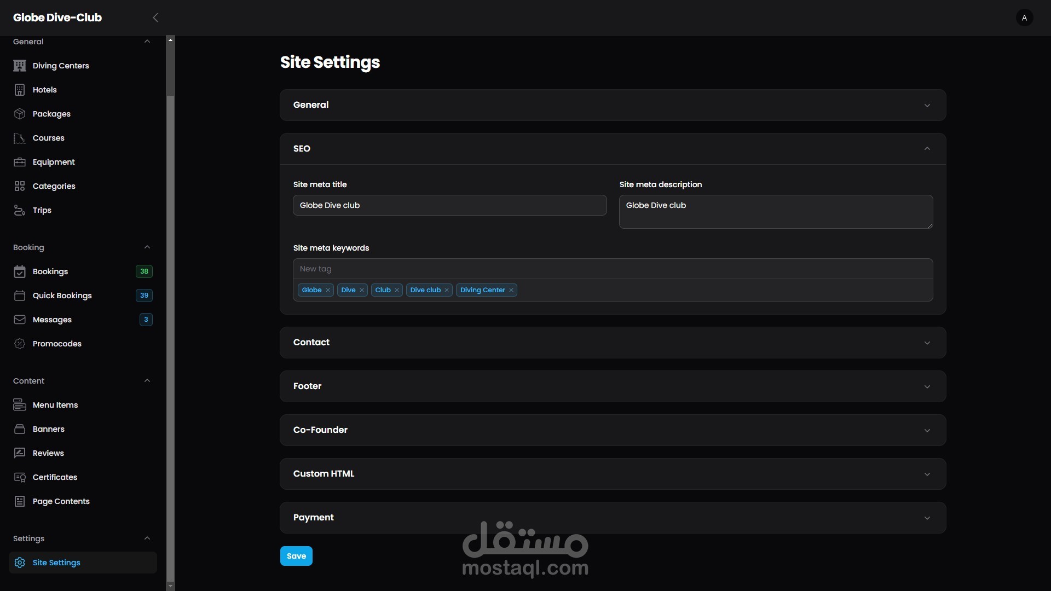Expand the General settings section
The height and width of the screenshot is (591, 1051).
coord(927,105)
